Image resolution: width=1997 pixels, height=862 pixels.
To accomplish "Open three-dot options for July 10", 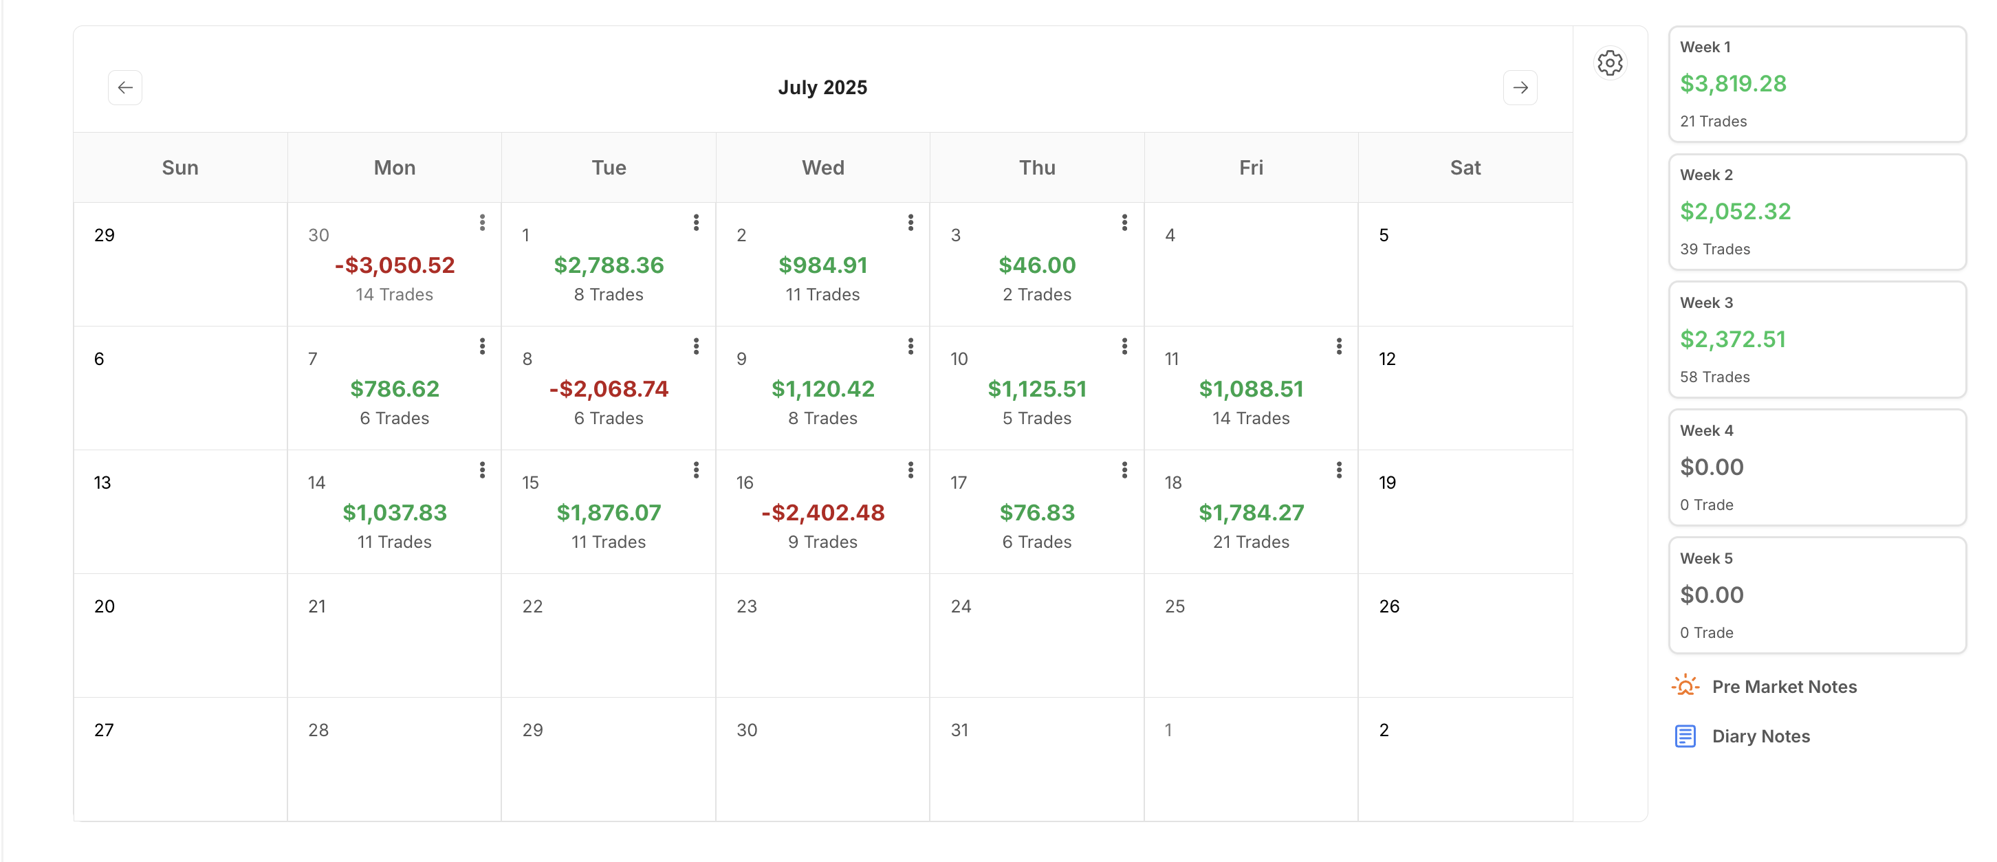I will (x=1124, y=346).
